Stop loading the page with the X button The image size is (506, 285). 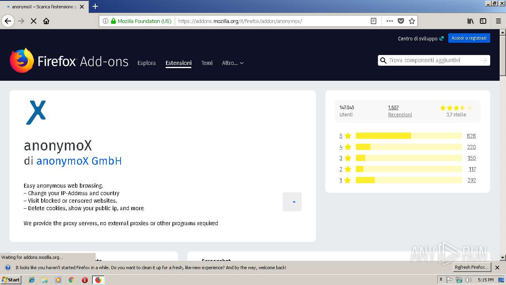click(34, 21)
